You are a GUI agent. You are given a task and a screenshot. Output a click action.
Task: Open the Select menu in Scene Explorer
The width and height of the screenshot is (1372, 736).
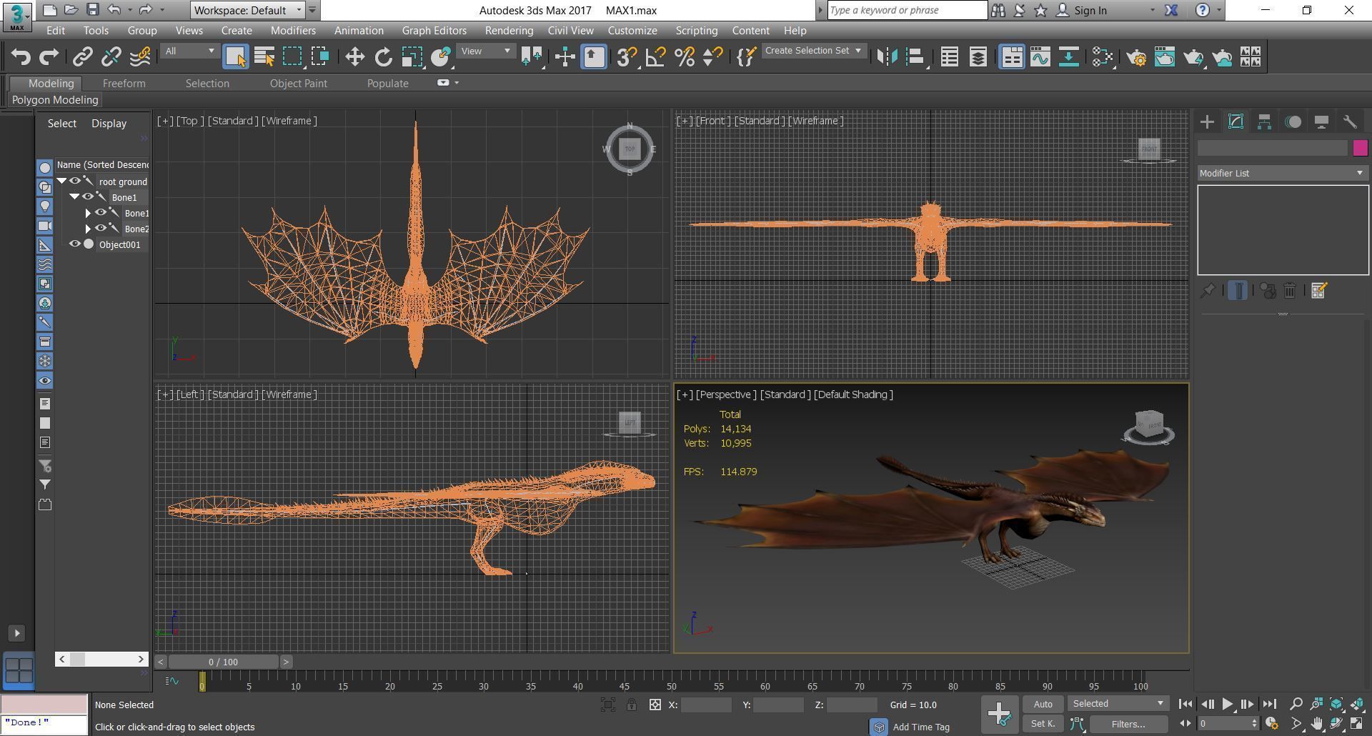point(62,124)
